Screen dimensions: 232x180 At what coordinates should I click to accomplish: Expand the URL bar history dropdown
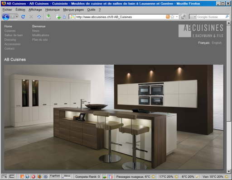click(177, 17)
